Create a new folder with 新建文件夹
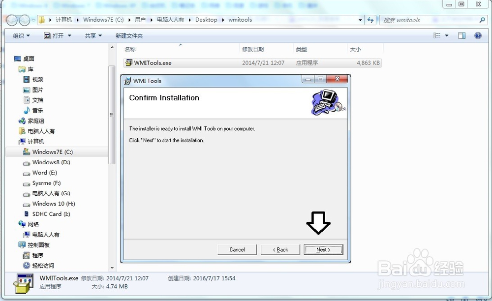The image size is (492, 301). [x=129, y=36]
